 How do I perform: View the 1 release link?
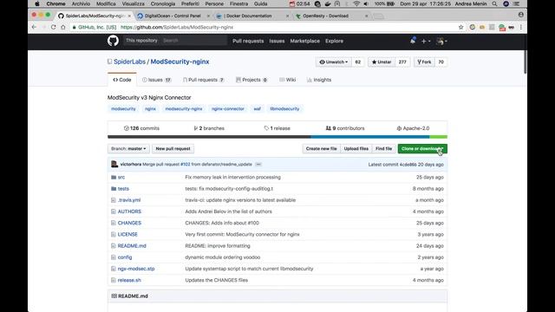coord(277,128)
